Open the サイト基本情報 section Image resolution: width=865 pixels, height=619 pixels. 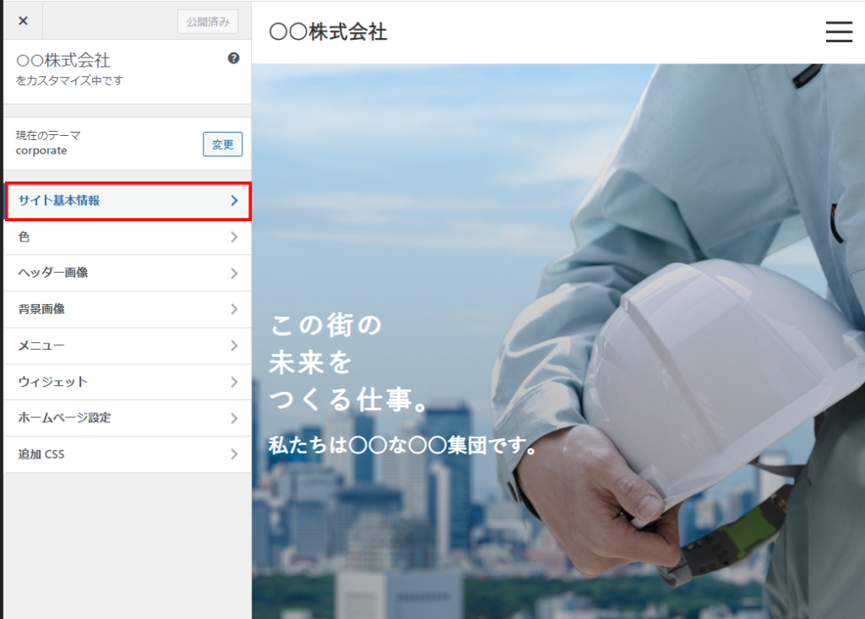[x=59, y=201]
